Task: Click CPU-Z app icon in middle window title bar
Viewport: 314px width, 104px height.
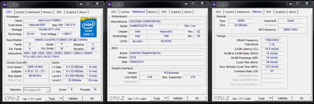Action: 109,4
